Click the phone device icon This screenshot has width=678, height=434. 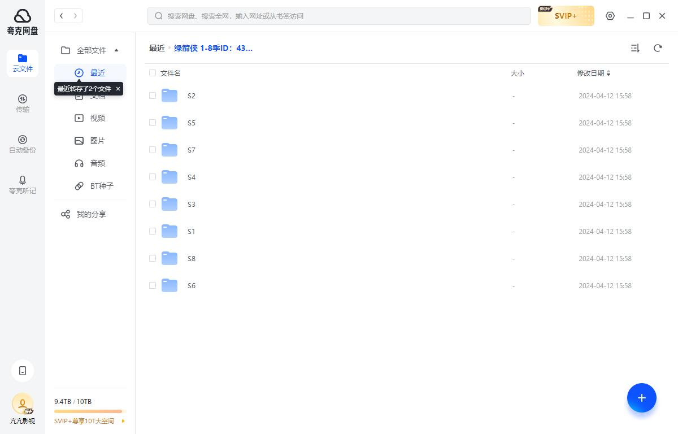tap(23, 371)
